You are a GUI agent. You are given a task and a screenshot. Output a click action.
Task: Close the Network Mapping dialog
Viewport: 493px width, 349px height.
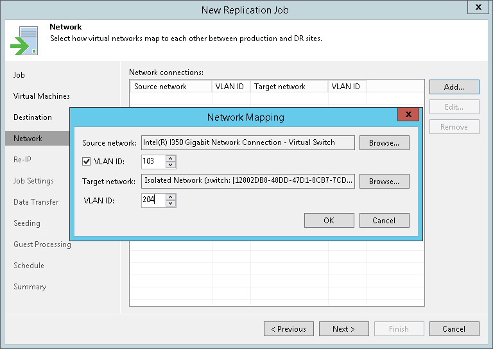[408, 114]
